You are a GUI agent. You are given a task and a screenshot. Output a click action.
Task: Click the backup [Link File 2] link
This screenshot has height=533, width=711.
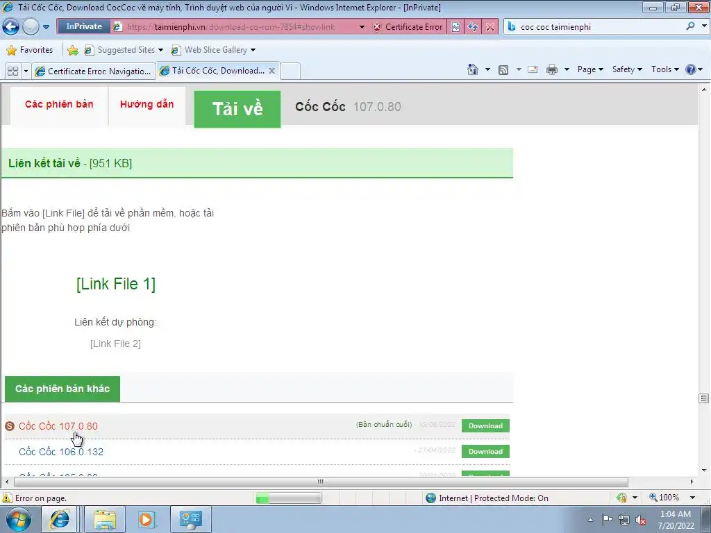[115, 344]
